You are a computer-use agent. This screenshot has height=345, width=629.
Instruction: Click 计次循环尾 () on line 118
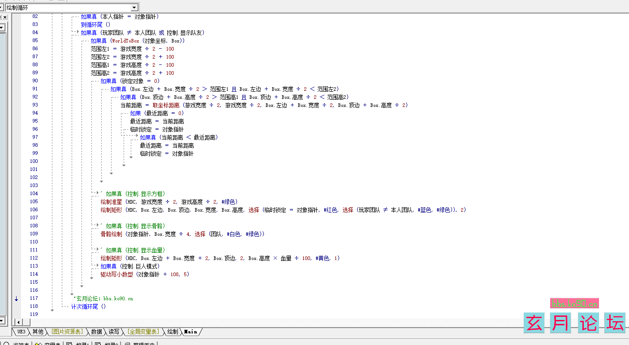(x=89, y=307)
